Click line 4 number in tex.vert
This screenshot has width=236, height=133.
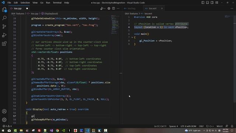click(x=129, y=27)
